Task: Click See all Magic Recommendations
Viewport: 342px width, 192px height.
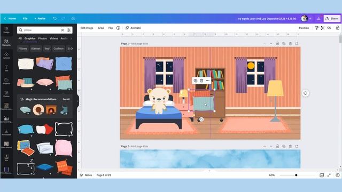Action: [66, 99]
